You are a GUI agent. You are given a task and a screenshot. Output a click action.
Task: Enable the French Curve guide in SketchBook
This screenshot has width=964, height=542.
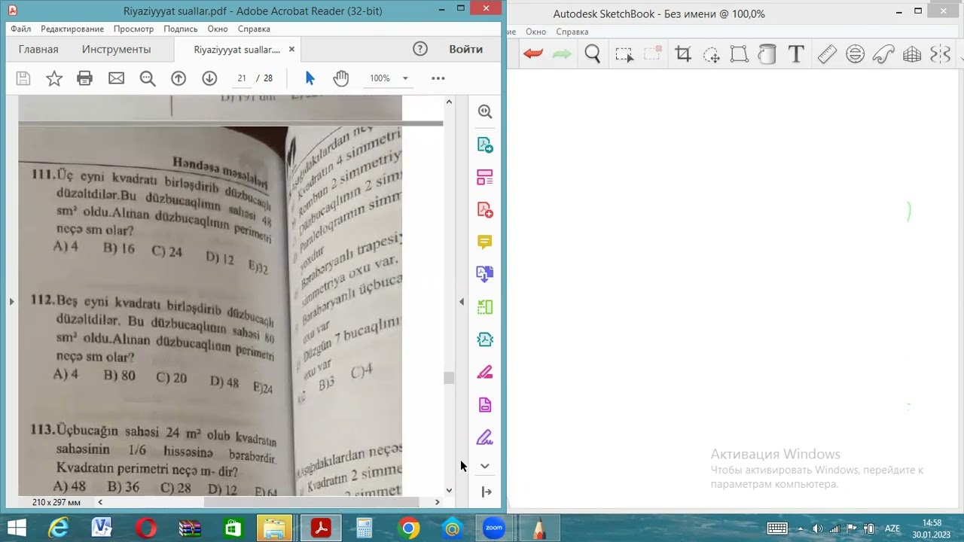(x=883, y=54)
